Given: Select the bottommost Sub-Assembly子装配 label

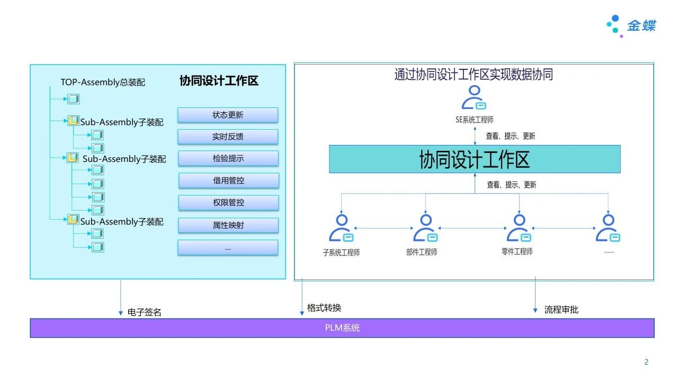Looking at the screenshot, I should (x=122, y=222).
